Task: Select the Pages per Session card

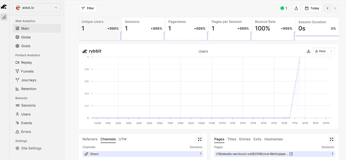Action: pyautogui.click(x=230, y=29)
